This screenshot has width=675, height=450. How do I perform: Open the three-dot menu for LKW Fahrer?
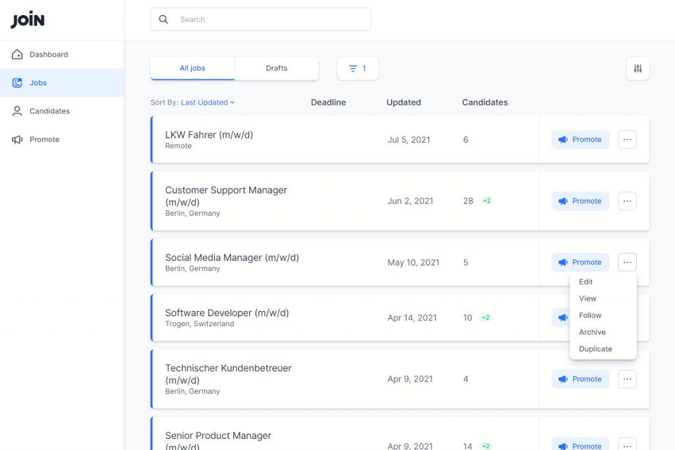point(627,140)
